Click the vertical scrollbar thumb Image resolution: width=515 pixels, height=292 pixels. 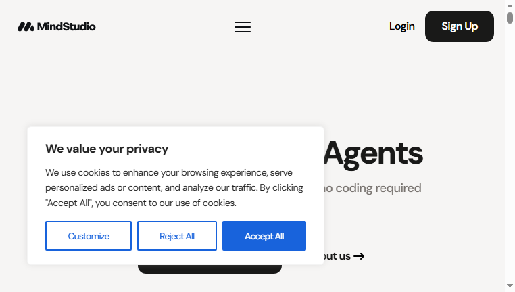510,18
